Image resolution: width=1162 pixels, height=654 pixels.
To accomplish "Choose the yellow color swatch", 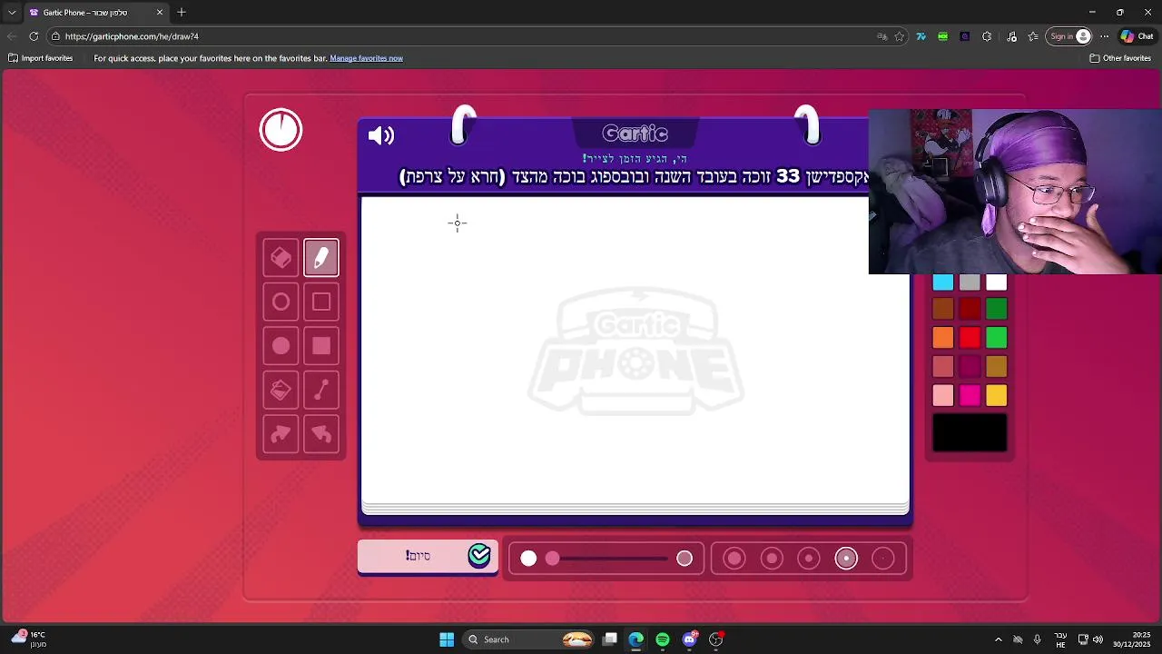I will 997,395.
